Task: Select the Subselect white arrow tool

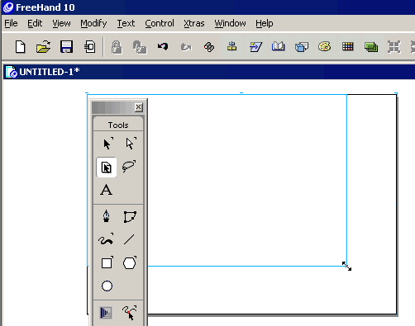Action: [130, 144]
